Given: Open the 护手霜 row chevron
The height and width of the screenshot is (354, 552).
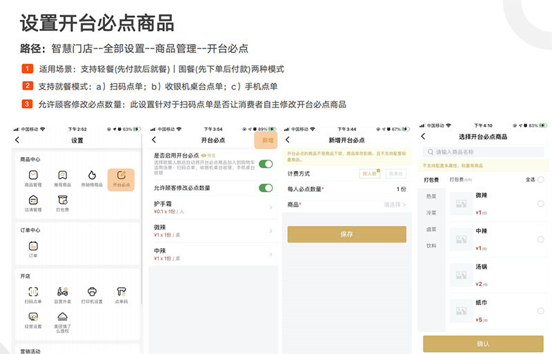Looking at the screenshot, I should 270,207.
